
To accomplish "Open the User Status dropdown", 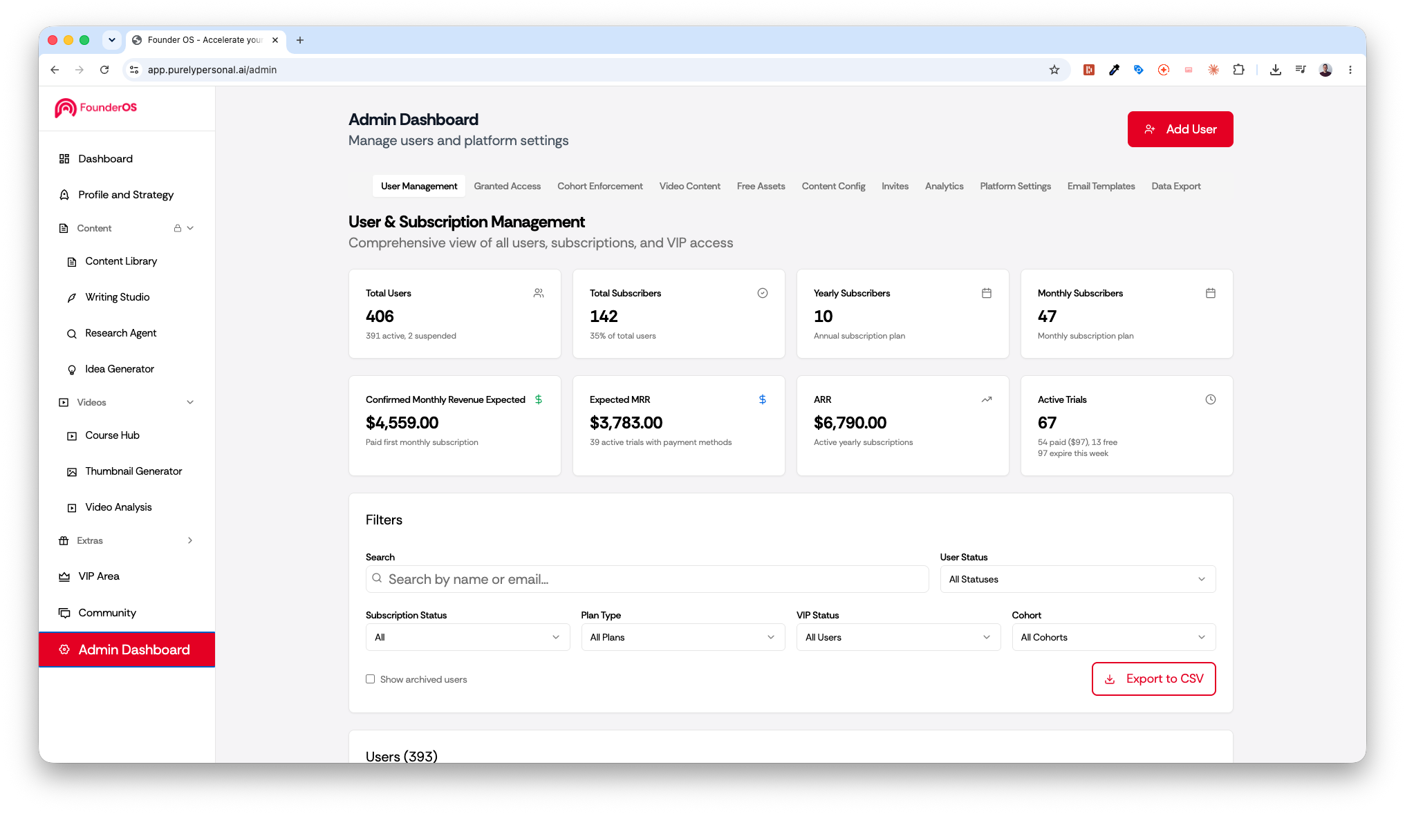I will pyautogui.click(x=1077, y=579).
